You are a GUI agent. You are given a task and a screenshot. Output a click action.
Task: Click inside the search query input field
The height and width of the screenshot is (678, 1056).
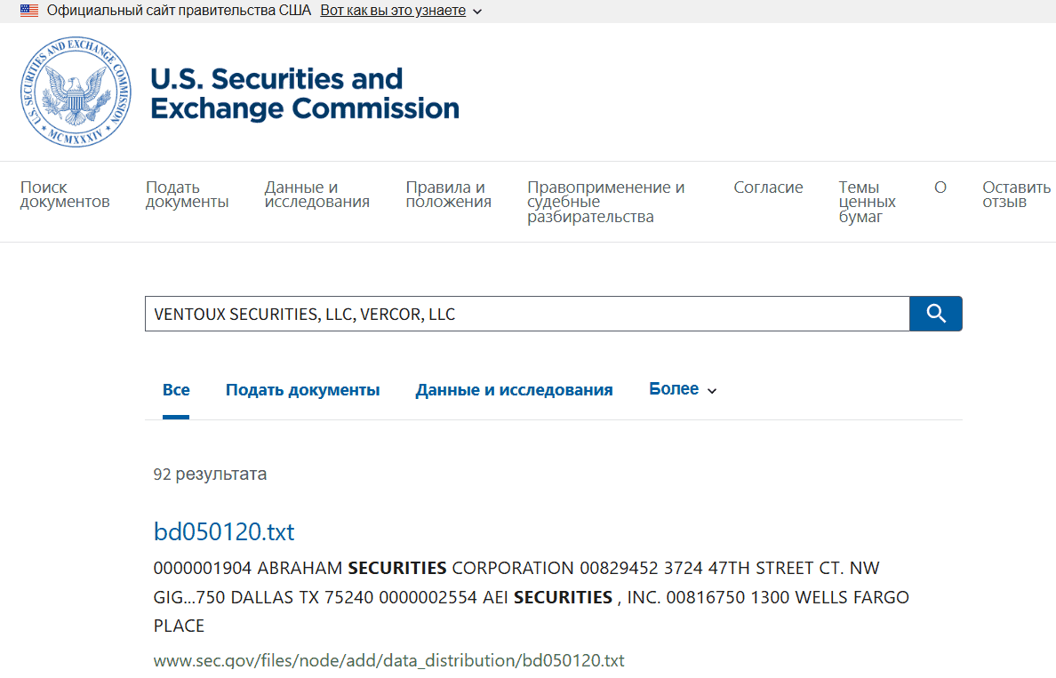pyautogui.click(x=524, y=313)
